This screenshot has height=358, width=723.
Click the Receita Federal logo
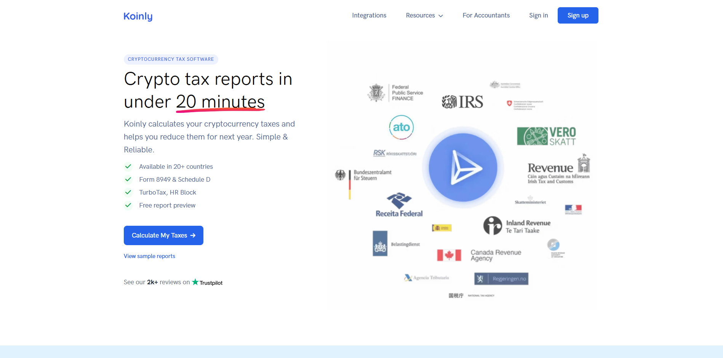[x=399, y=205]
